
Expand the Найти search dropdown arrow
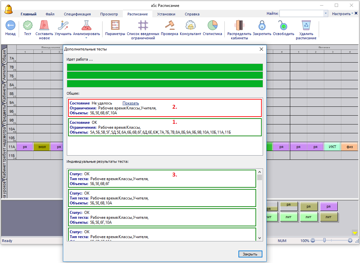[325, 14]
